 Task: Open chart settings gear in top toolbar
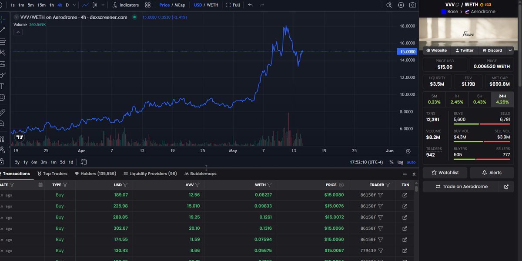click(401, 5)
